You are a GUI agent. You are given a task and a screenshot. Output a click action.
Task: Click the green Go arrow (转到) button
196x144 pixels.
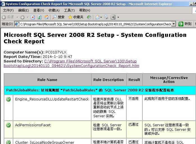pos(185,24)
